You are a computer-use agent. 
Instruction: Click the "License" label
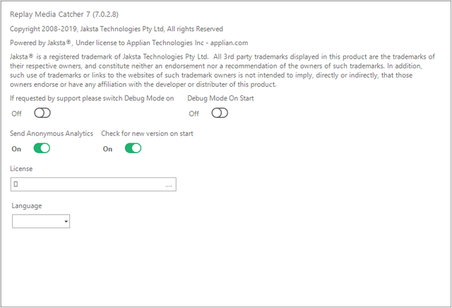(x=22, y=169)
